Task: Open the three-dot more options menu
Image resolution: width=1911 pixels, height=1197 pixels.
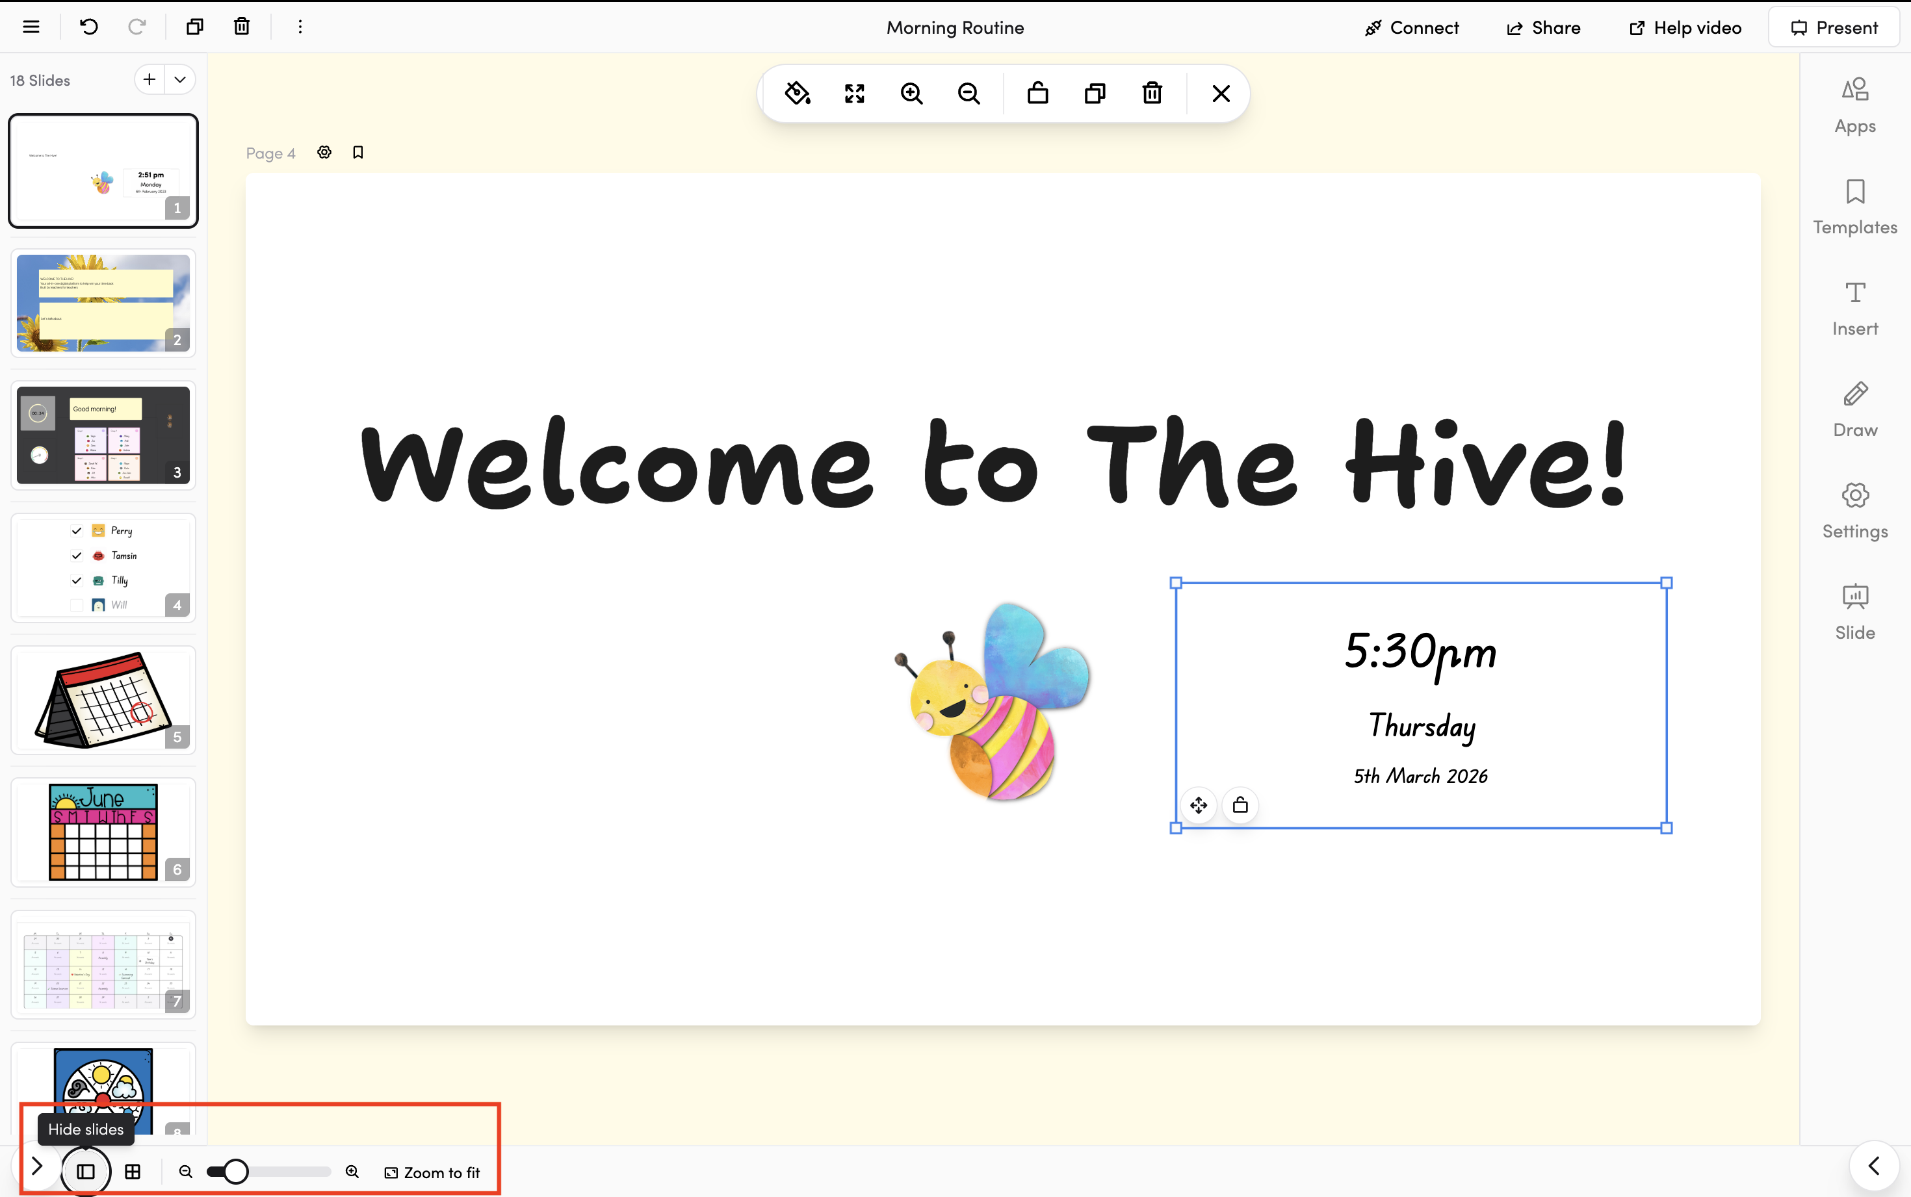Action: [x=300, y=27]
